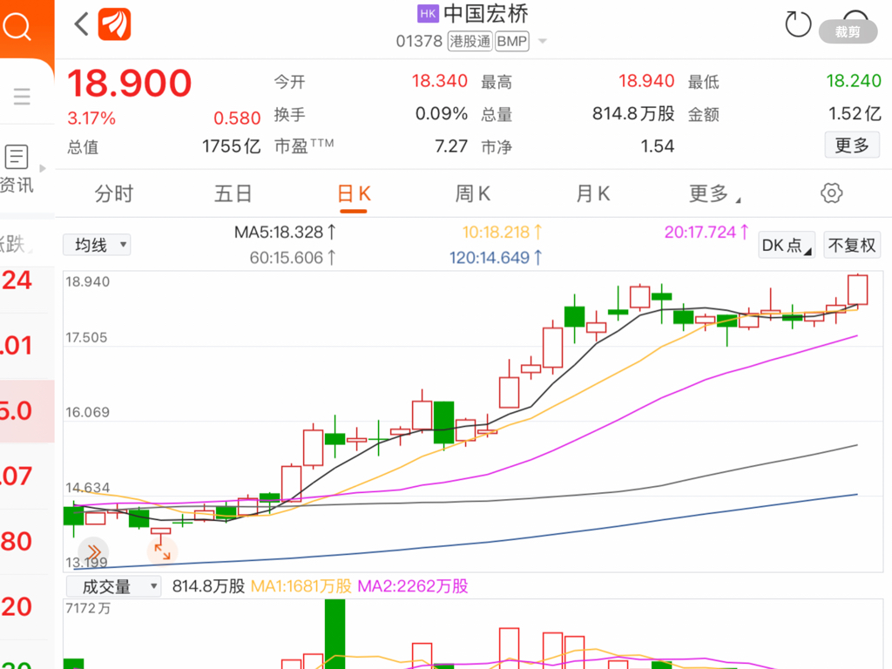Switch to the 周K tab
Image resolution: width=892 pixels, height=669 pixels.
tap(473, 194)
